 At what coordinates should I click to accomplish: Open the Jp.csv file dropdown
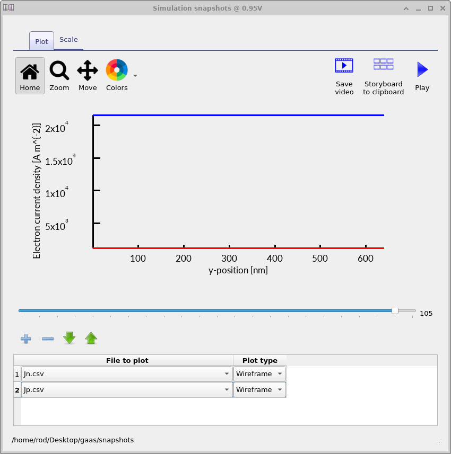(127, 390)
